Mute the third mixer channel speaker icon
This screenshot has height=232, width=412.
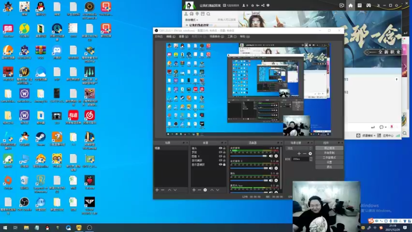(271, 180)
